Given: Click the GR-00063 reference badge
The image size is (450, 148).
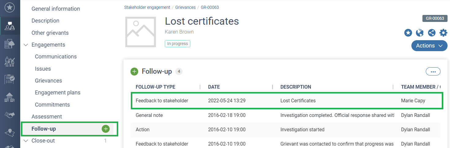Looking at the screenshot, I should pyautogui.click(x=435, y=18).
